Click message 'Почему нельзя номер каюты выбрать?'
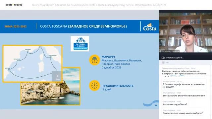 (183, 113)
